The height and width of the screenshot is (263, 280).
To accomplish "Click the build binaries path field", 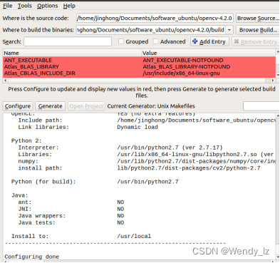I will point(151,30).
